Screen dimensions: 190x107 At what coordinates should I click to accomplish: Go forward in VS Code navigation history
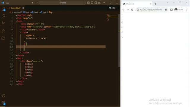click(37, 3)
